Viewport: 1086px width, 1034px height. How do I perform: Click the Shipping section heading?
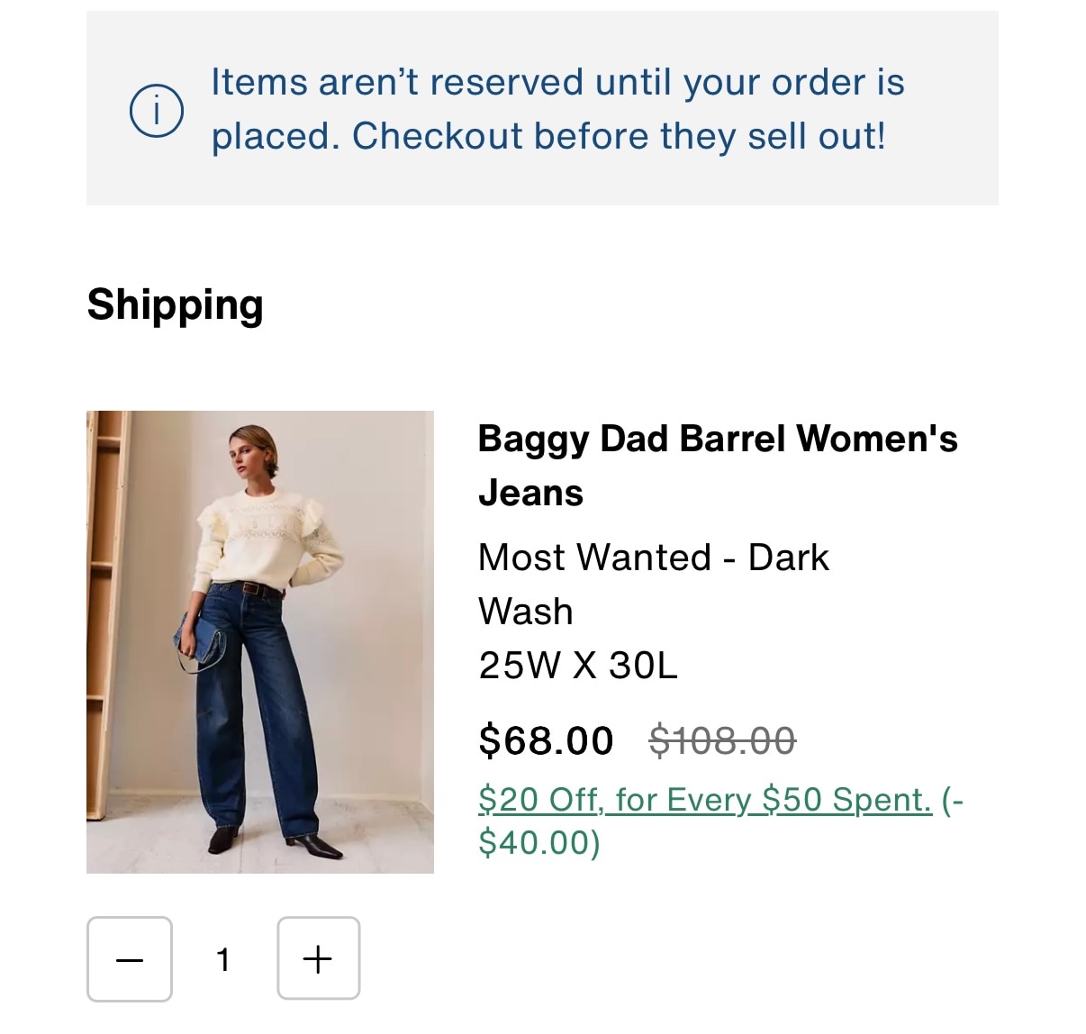coord(175,304)
